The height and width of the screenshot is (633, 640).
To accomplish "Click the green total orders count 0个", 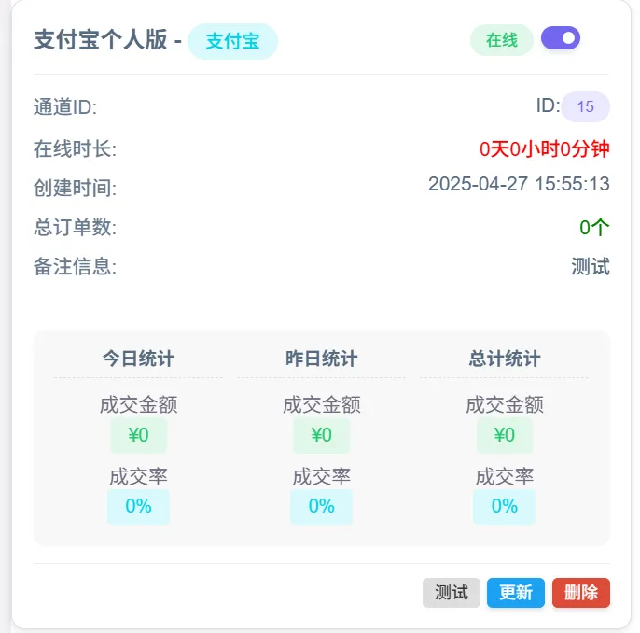I will [x=594, y=227].
